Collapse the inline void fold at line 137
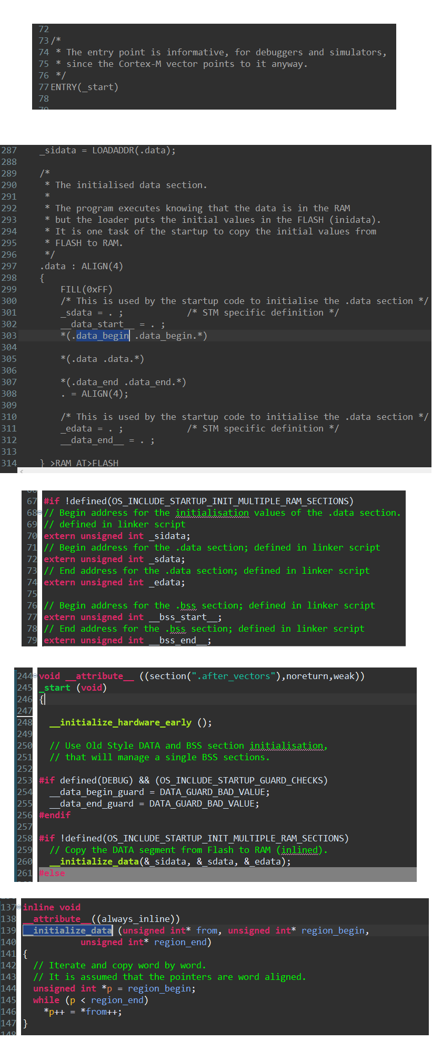This screenshot has height=1060, width=442. [19, 908]
